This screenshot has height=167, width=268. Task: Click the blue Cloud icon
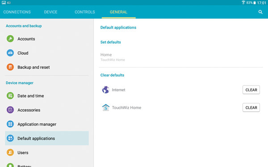[10, 53]
